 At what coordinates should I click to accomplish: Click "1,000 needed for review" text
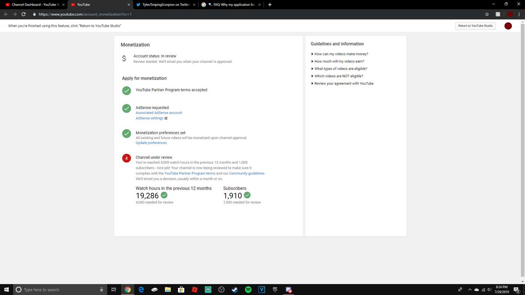242,202
